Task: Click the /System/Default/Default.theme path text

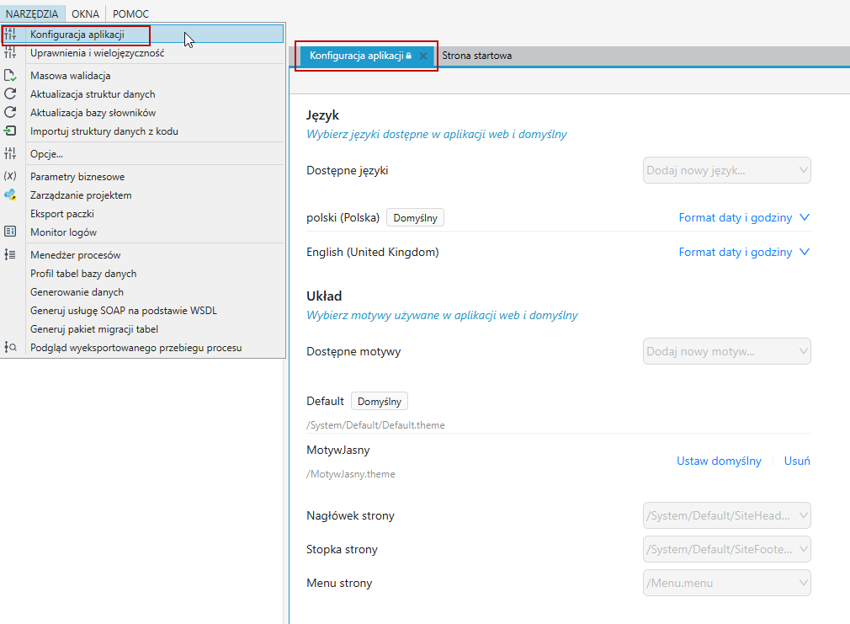Action: [375, 425]
